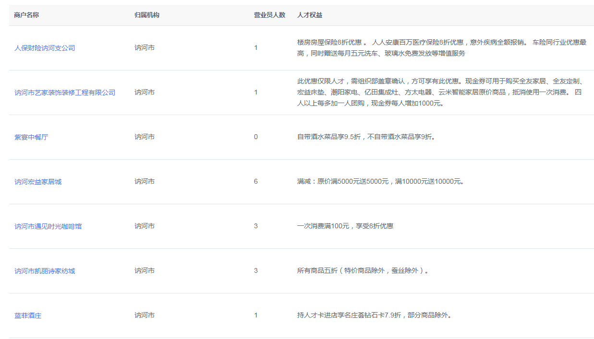The height and width of the screenshot is (339, 594).
Task: Select 讷河市 in the 讷河宏益家居城 row
Action: pos(145,181)
